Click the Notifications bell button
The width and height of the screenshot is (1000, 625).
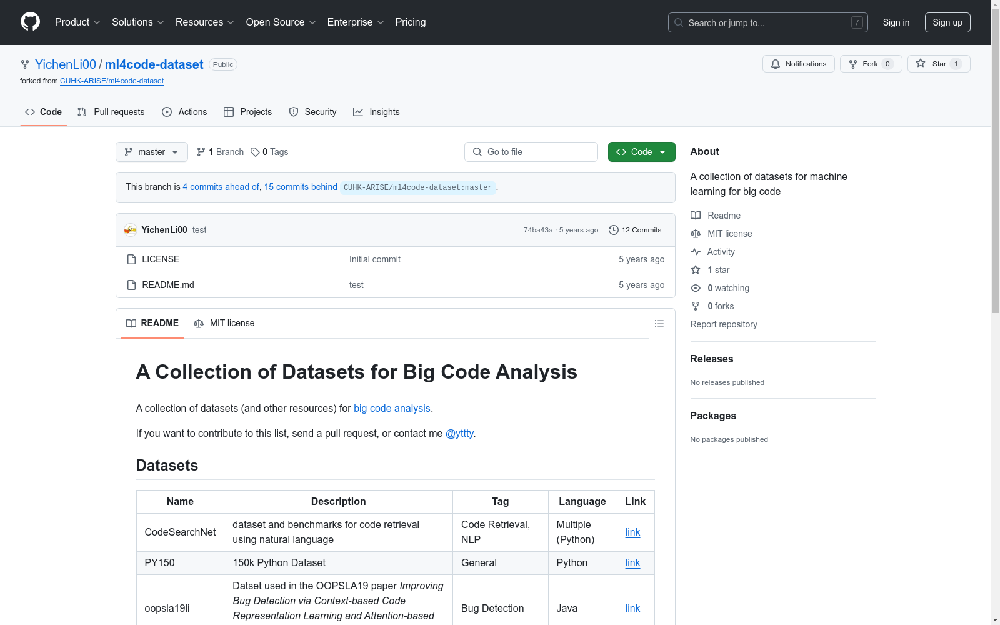pos(799,64)
